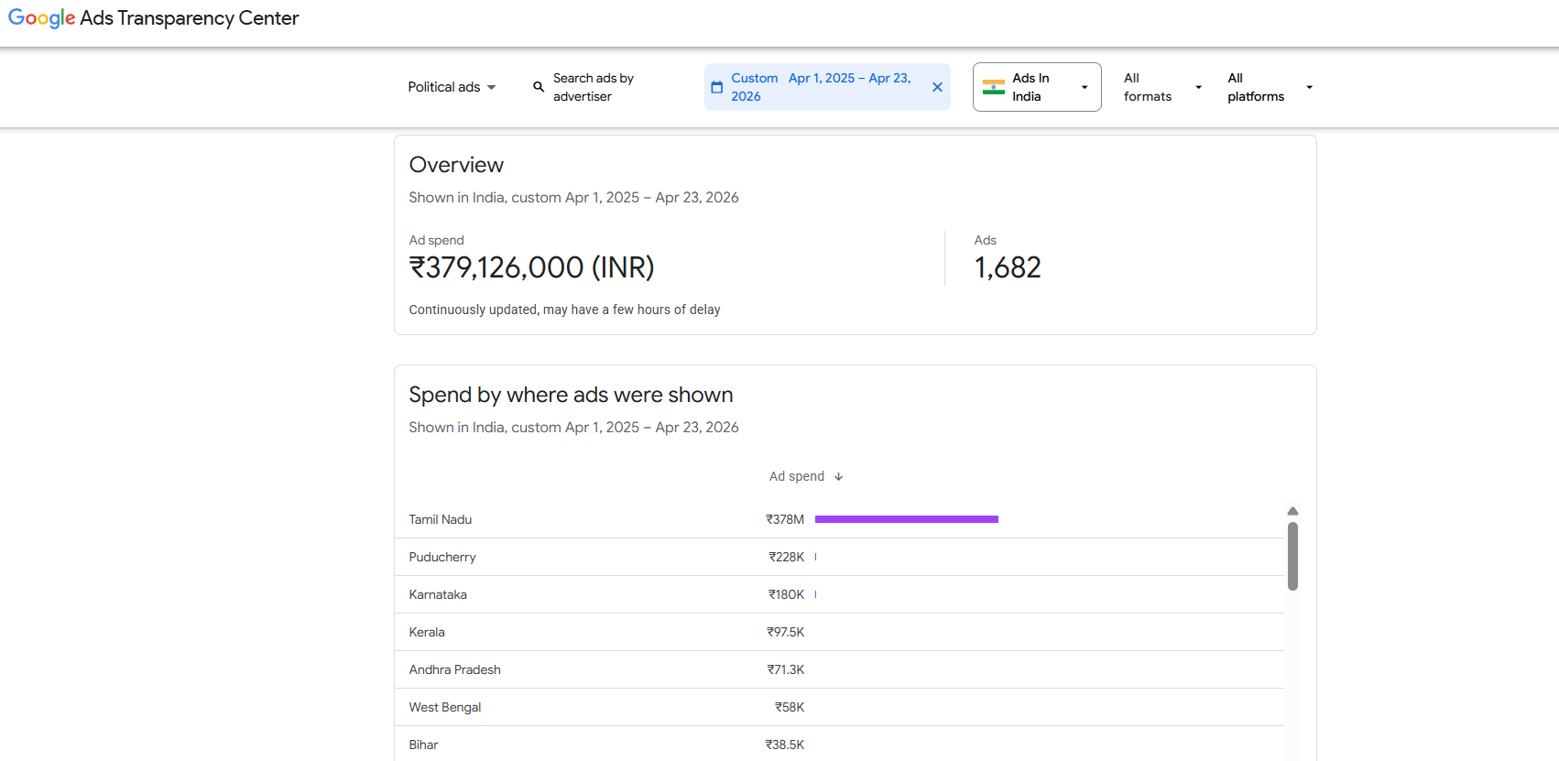Viewport: 1559px width, 761px height.
Task: Click the search magnifier icon
Action: click(539, 87)
